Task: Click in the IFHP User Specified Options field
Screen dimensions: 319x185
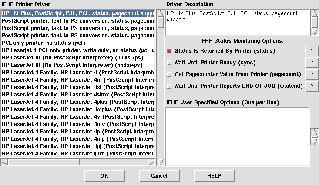Action: tap(237, 136)
